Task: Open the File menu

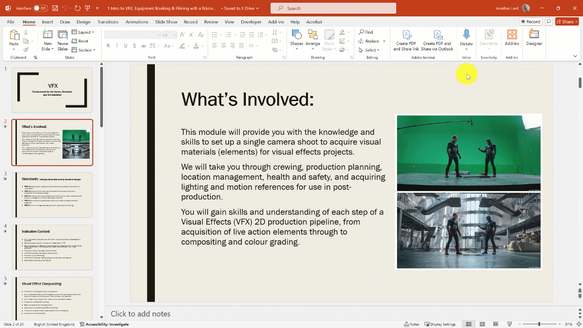Action: 11,22
